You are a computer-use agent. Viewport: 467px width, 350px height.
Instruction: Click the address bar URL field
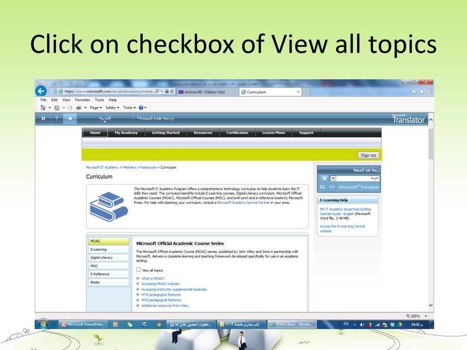tap(109, 91)
